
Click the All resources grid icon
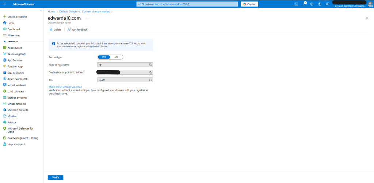pos(4,48)
